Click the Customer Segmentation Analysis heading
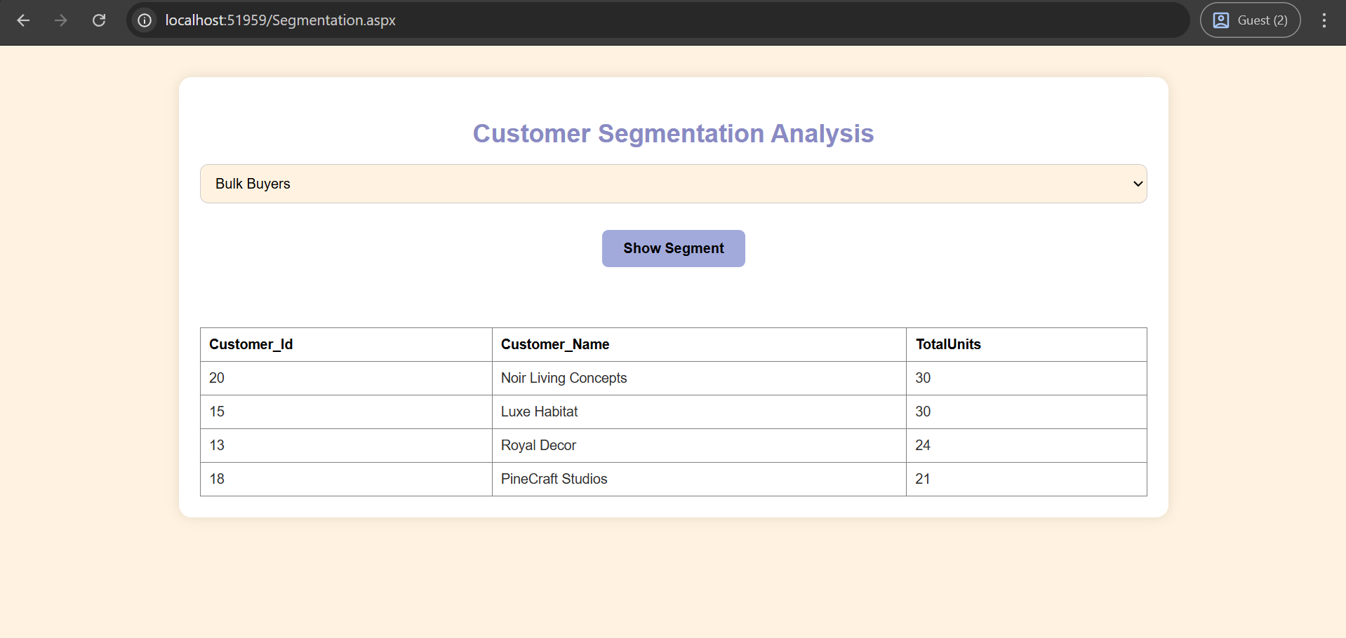This screenshot has width=1346, height=638. coord(674,133)
